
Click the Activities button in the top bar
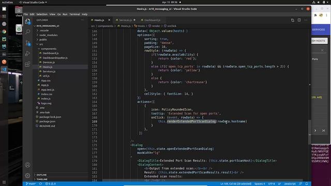tap(7, 2)
